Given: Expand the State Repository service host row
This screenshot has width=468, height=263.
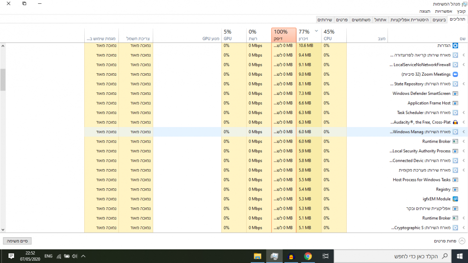Looking at the screenshot, I should (x=463, y=84).
